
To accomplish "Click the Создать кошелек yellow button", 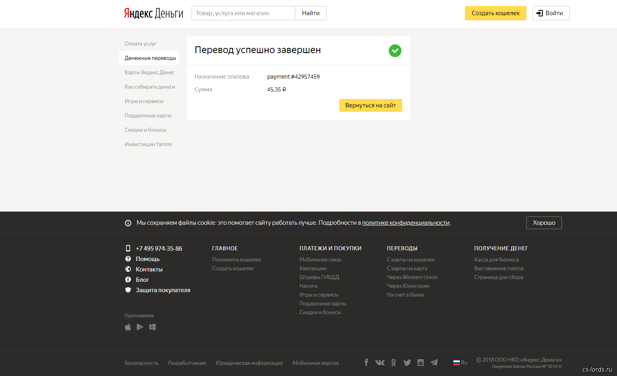I will coord(496,13).
